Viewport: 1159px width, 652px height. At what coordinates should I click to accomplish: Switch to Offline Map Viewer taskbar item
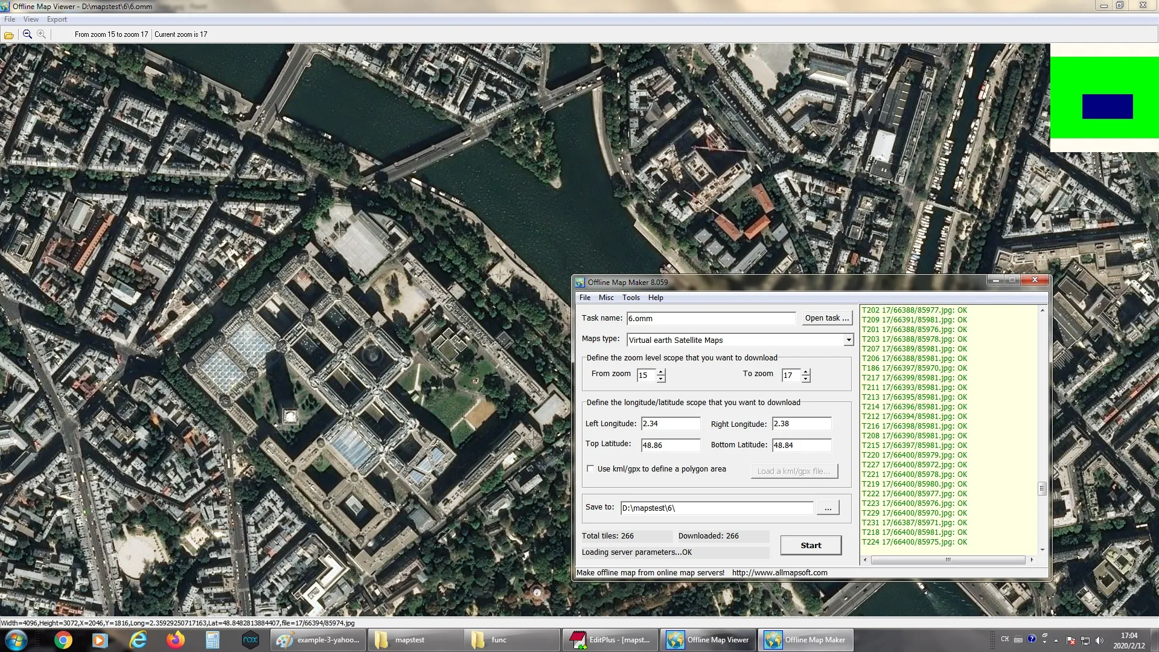pos(708,640)
